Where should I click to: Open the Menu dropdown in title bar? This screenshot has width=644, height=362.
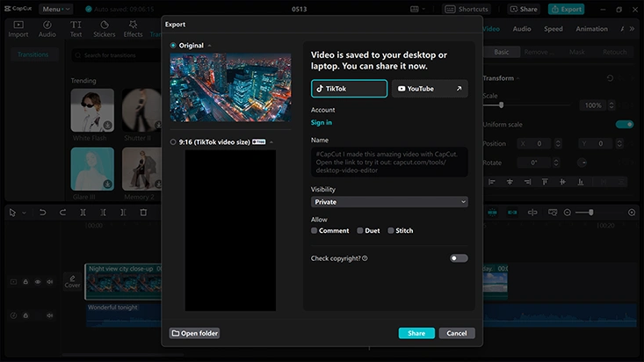click(x=55, y=9)
